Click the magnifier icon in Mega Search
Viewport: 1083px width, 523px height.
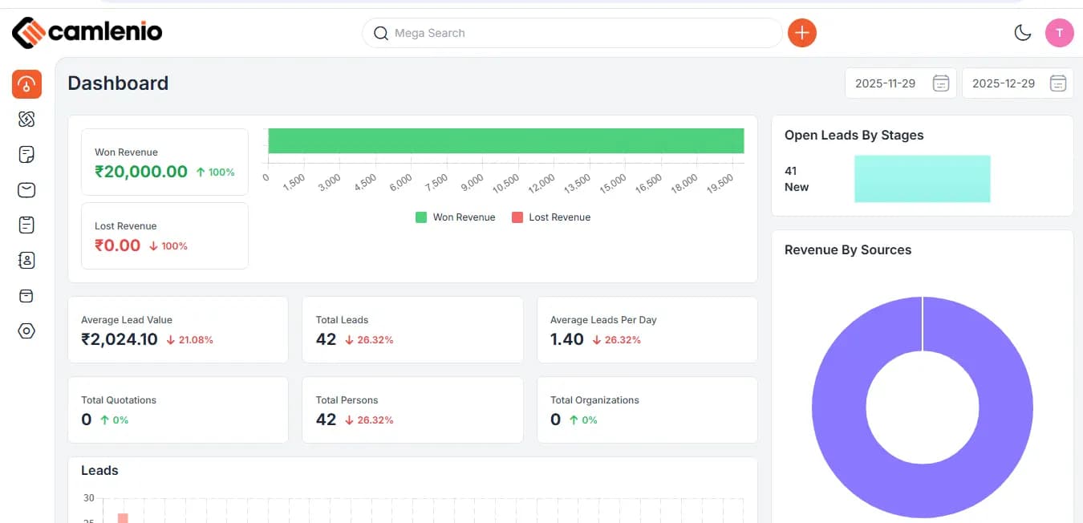pos(380,33)
